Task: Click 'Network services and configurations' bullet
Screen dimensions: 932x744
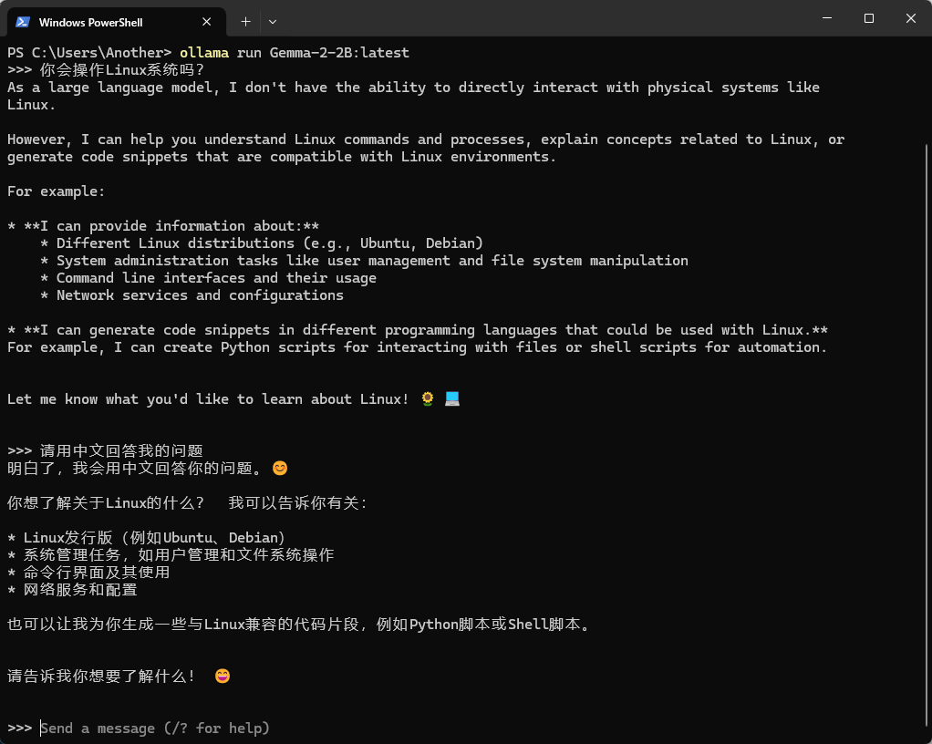Action: (x=192, y=295)
